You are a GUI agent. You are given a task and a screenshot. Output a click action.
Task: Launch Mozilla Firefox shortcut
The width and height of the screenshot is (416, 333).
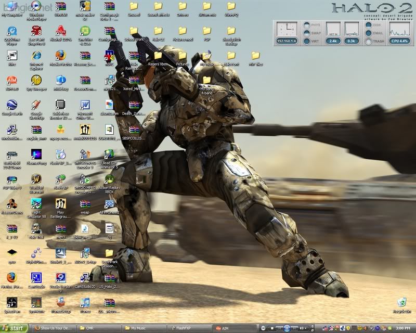tap(60, 58)
